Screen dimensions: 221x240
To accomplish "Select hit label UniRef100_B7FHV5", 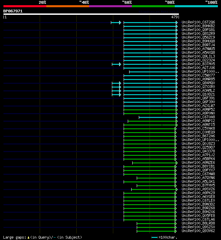I will click(x=198, y=185).
